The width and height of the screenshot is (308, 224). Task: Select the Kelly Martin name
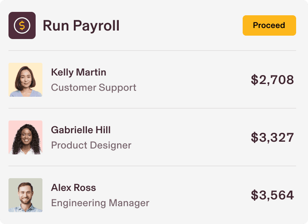tap(78, 73)
